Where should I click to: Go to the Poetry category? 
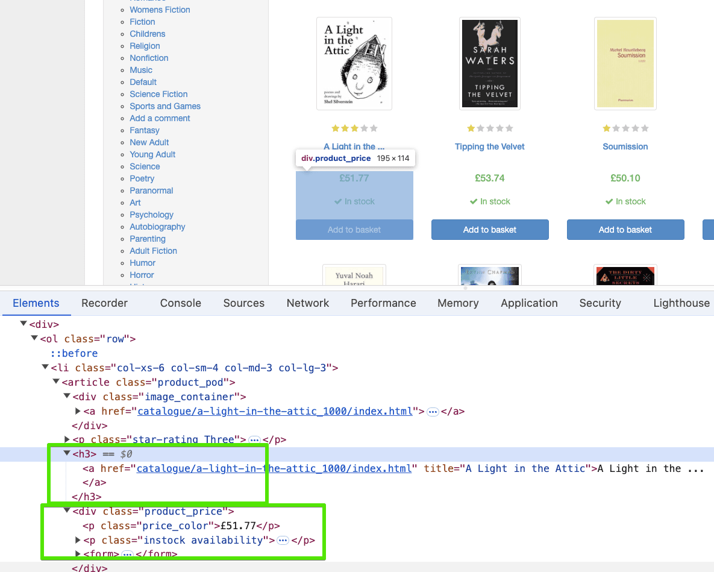(x=142, y=178)
